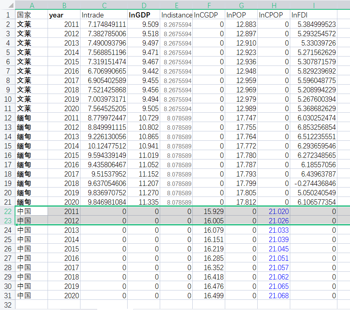The width and height of the screenshot is (350, 310).
Task: Click cell with value 12.989
Action: pos(241,109)
